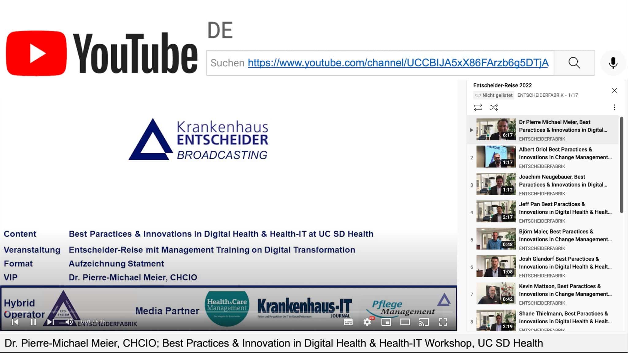Click video title text below the player
The image size is (628, 353).
pos(274,343)
